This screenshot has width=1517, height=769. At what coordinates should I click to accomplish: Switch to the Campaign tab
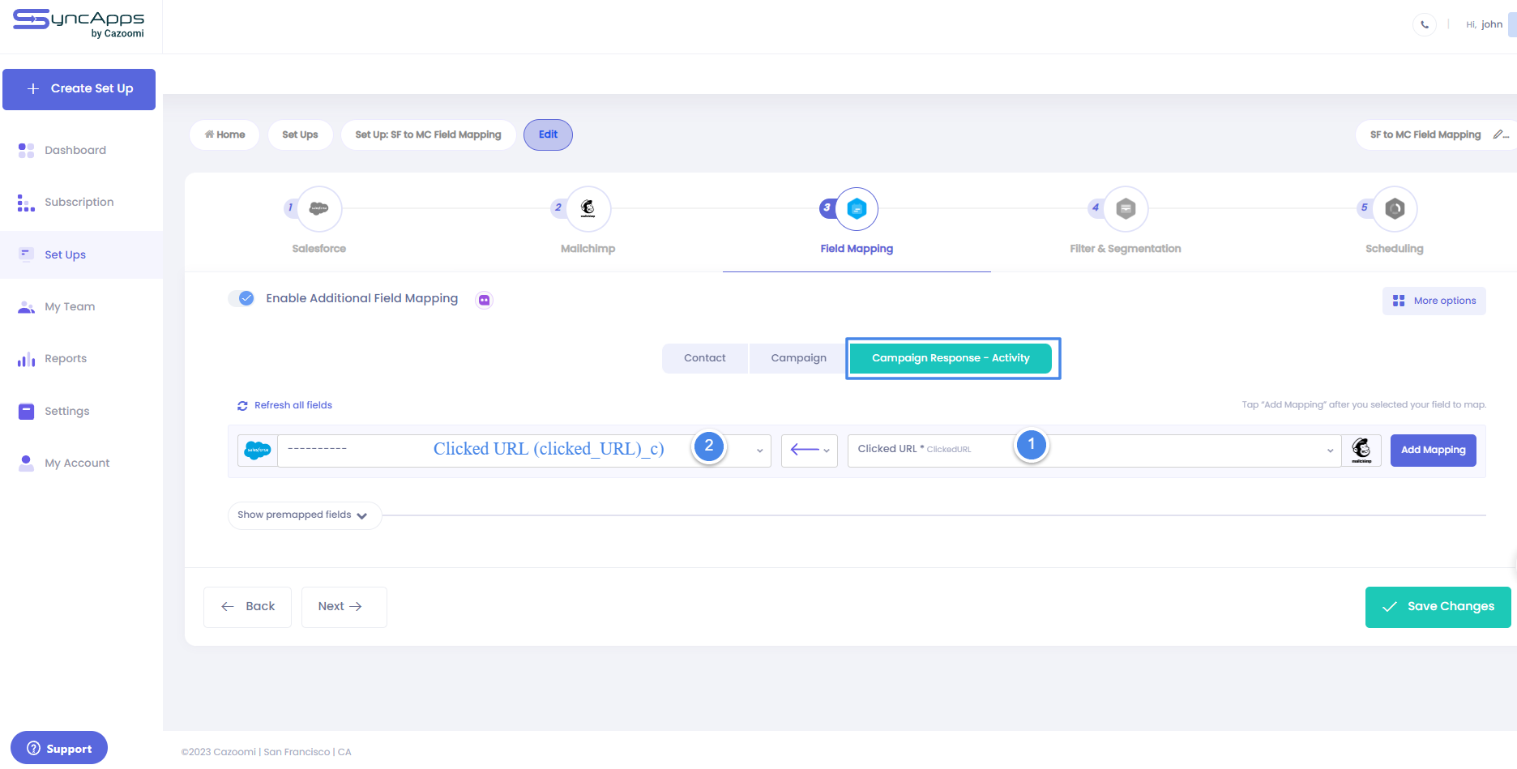(x=798, y=358)
